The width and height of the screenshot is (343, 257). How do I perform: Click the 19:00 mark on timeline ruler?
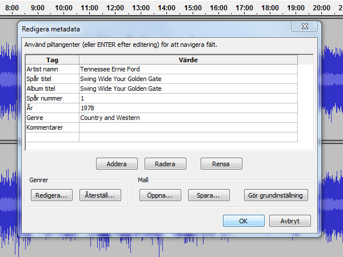coord(296,8)
